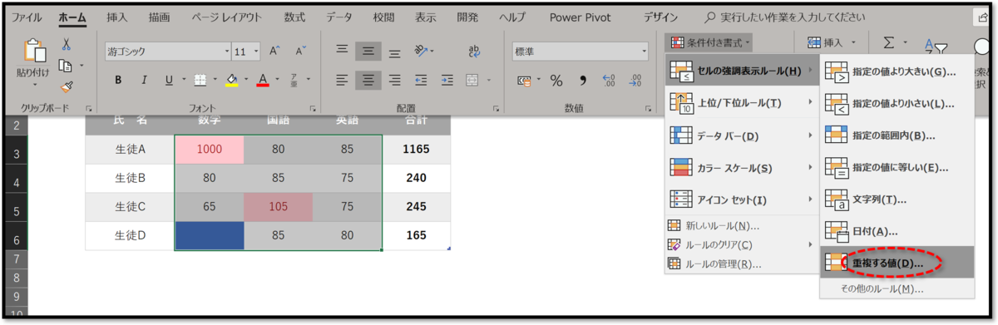Open the Power Pivot tab
This screenshot has height=325, width=998.
[x=581, y=17]
